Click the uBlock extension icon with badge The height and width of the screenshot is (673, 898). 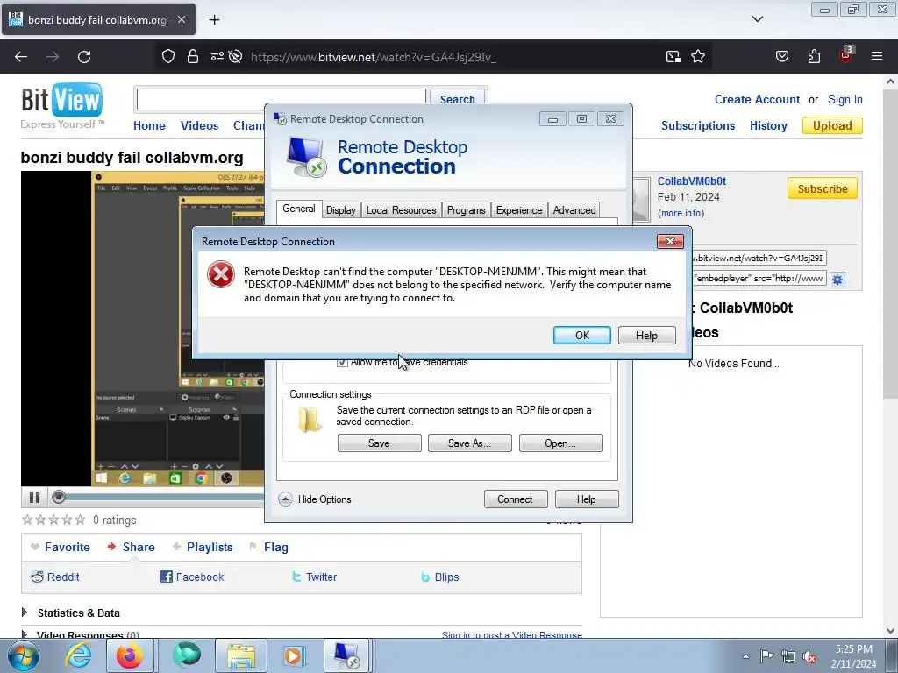846,55
